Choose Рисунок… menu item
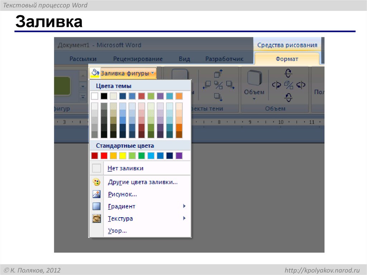 [140, 194]
